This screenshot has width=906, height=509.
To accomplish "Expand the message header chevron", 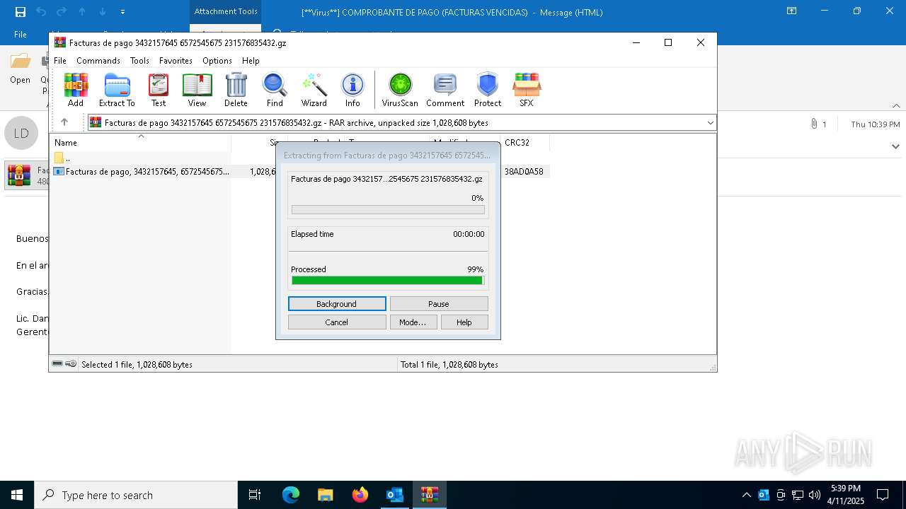I will point(895,146).
